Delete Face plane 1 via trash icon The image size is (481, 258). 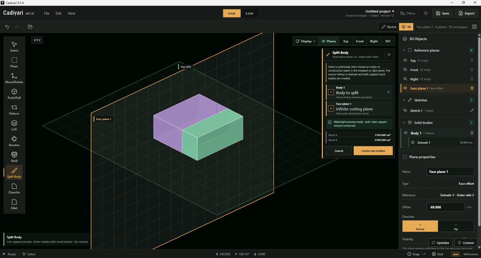click(x=472, y=88)
